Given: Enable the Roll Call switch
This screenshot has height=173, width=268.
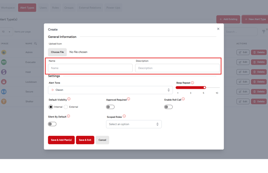Looking at the screenshot, I should click(x=168, y=107).
